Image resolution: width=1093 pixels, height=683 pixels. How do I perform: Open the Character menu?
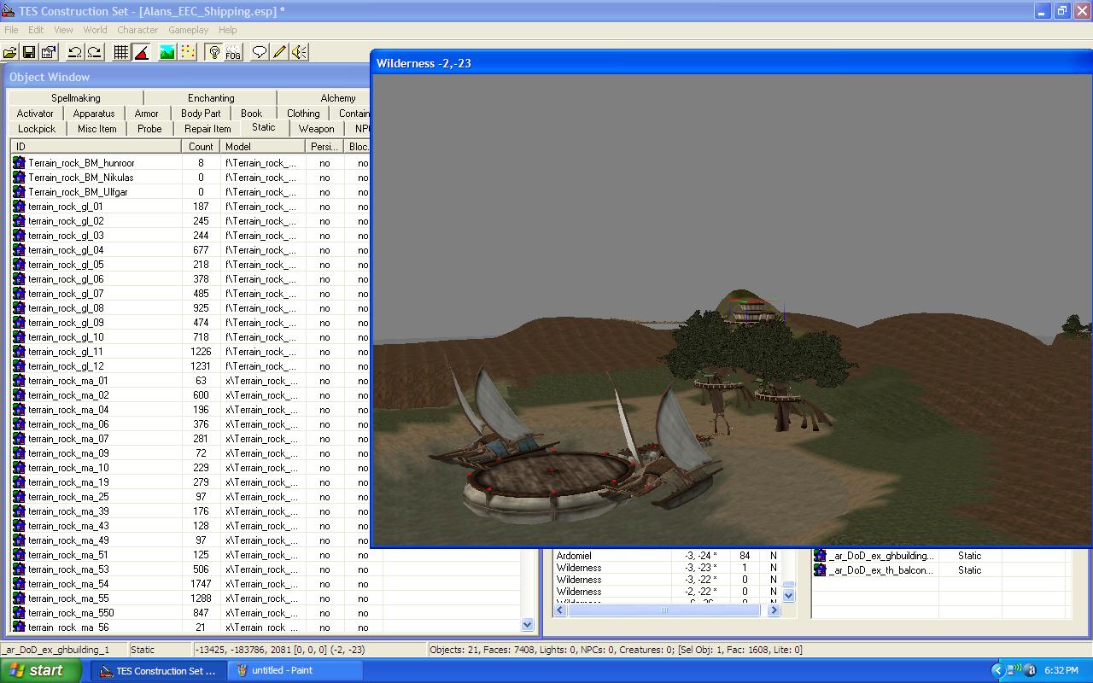tap(137, 30)
